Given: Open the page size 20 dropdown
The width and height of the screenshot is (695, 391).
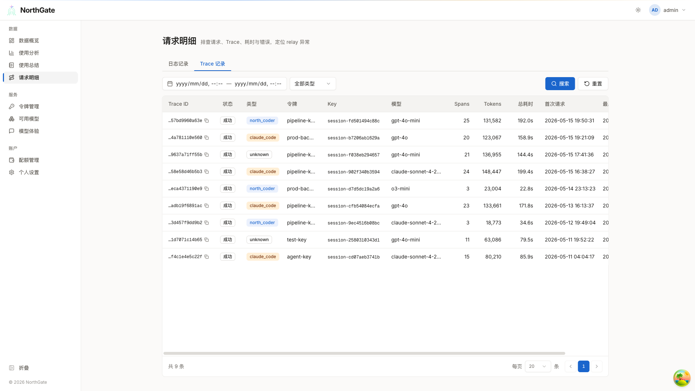Looking at the screenshot, I should 538,366.
